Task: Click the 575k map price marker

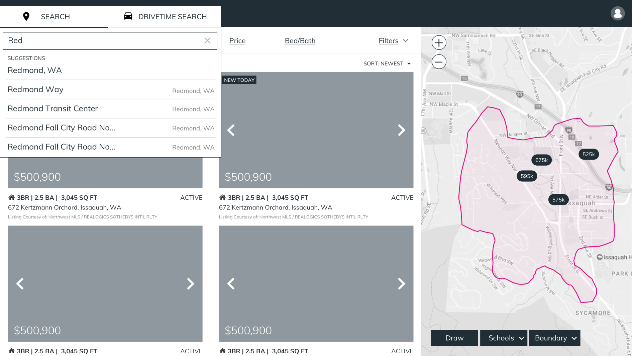Action: (x=558, y=200)
